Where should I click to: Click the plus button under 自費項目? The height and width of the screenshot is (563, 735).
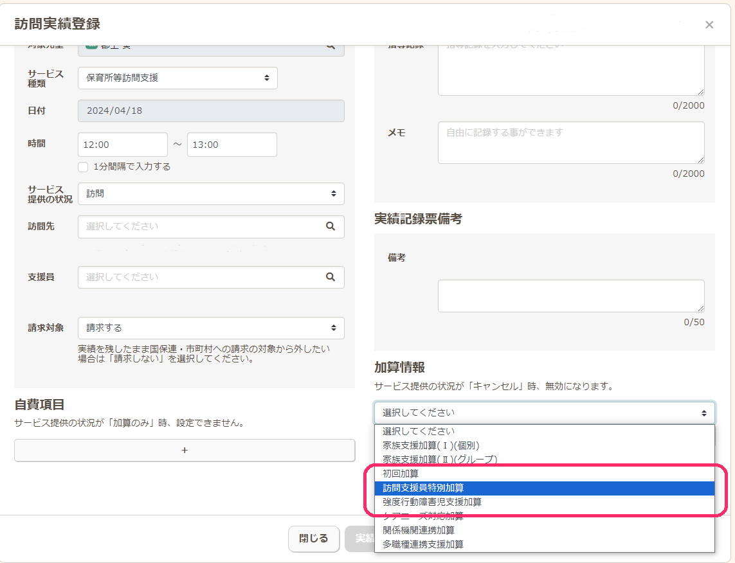[x=185, y=451]
